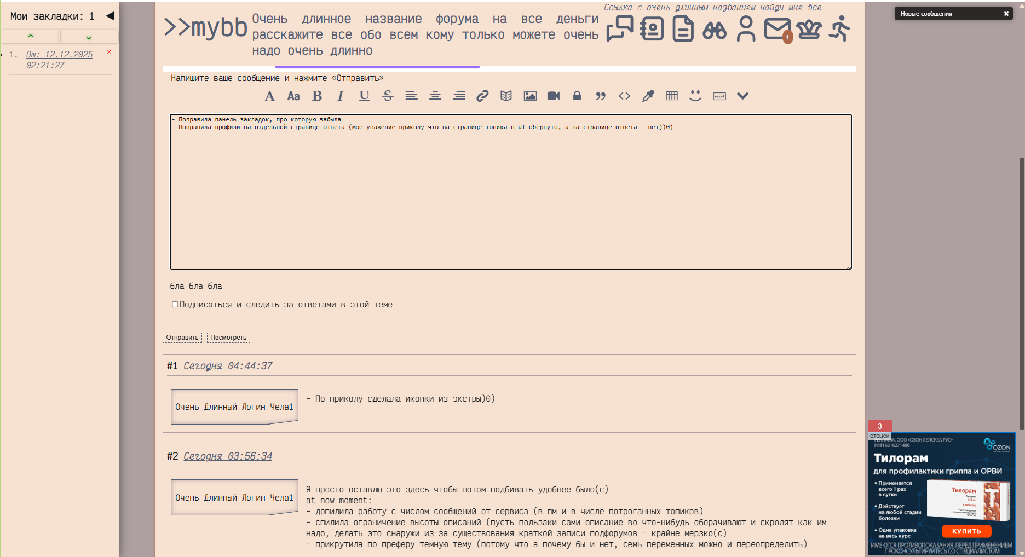Open the forum messages chat bubble icon in the navigation
The height and width of the screenshot is (557, 1025).
[x=620, y=28]
